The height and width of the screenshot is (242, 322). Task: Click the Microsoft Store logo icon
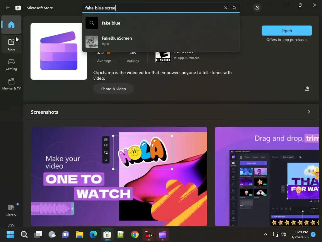click(18, 8)
